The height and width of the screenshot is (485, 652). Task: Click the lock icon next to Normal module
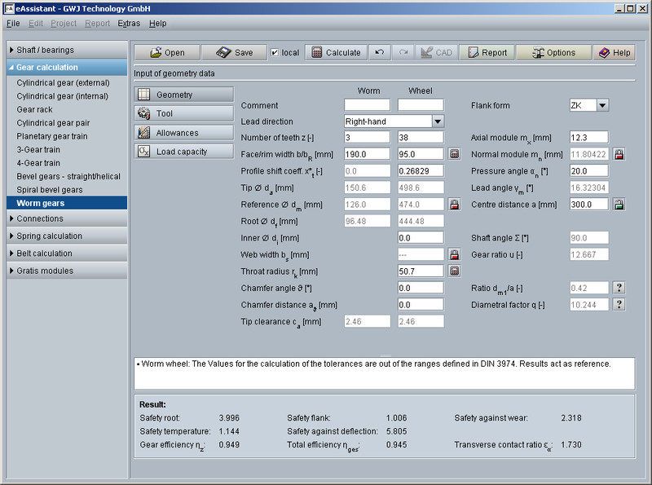click(619, 154)
